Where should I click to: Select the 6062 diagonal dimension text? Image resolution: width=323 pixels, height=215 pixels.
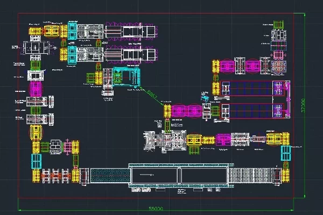(153, 96)
